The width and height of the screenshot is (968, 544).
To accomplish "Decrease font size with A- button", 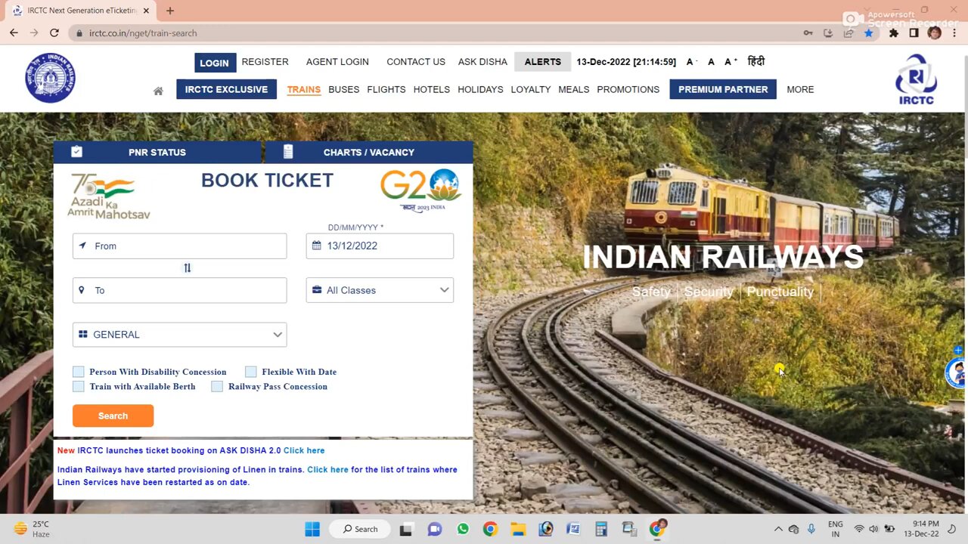I will click(x=691, y=62).
